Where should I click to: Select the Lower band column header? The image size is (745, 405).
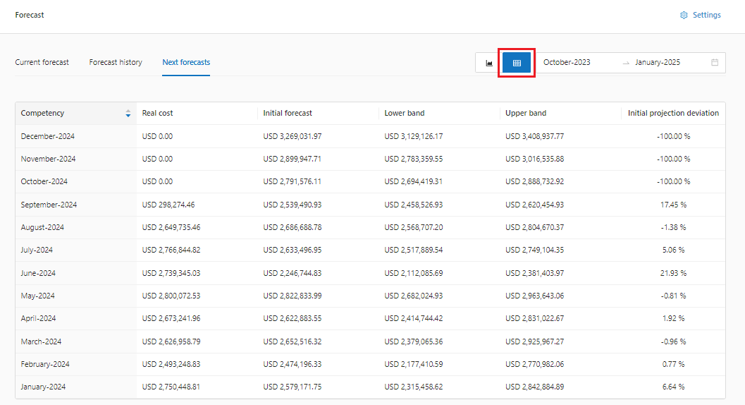[405, 113]
